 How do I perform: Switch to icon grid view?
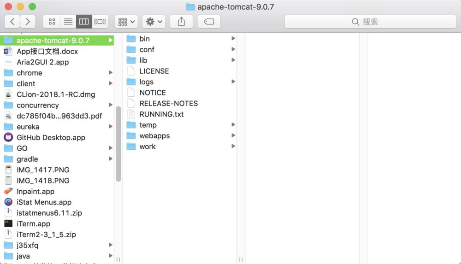pyautogui.click(x=52, y=22)
